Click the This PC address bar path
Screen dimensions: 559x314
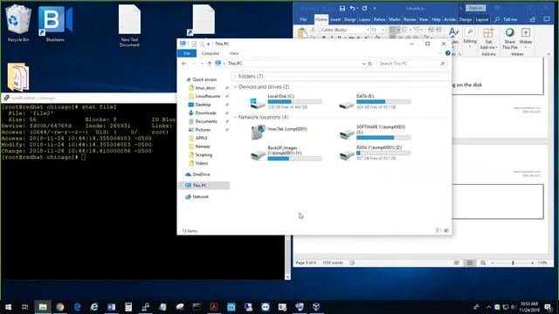(235, 64)
